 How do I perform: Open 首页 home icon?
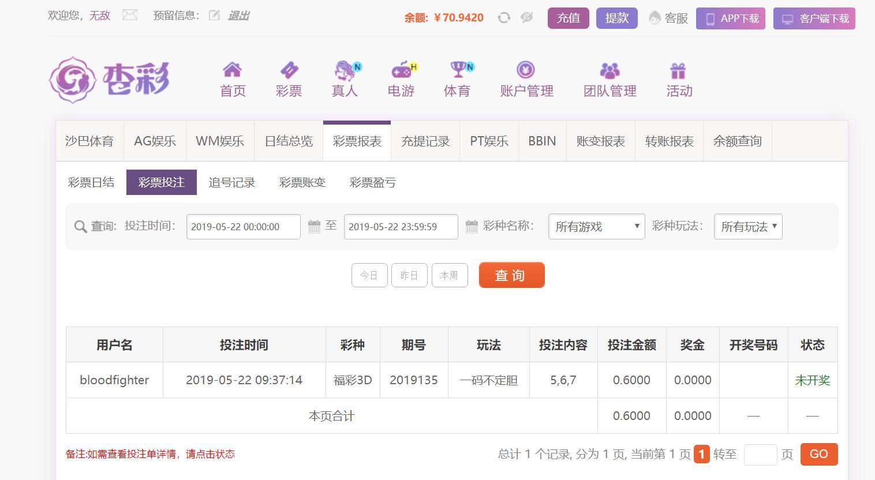click(233, 70)
